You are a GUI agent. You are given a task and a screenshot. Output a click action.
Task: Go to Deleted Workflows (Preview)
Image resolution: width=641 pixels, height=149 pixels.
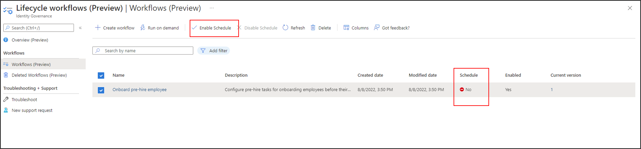39,75
